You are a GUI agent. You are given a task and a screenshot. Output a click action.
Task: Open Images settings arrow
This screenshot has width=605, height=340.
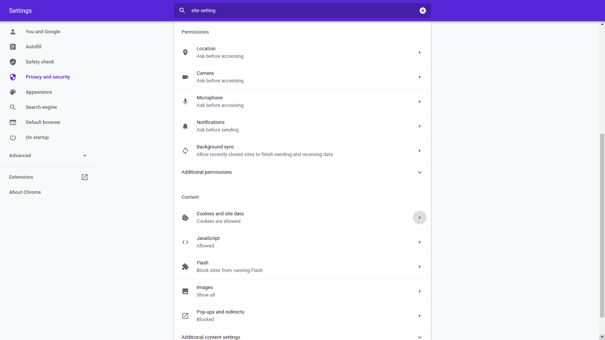click(x=420, y=291)
